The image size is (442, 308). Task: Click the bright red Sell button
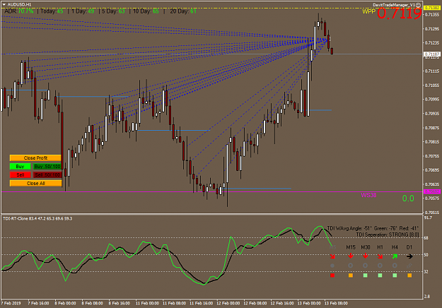click(x=20, y=174)
